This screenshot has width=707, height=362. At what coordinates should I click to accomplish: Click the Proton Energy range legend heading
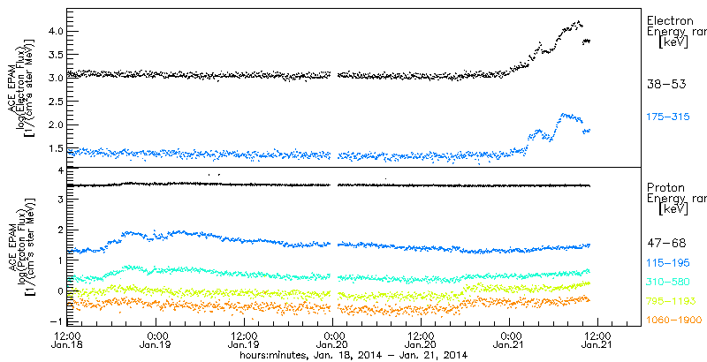pyautogui.click(x=676, y=199)
